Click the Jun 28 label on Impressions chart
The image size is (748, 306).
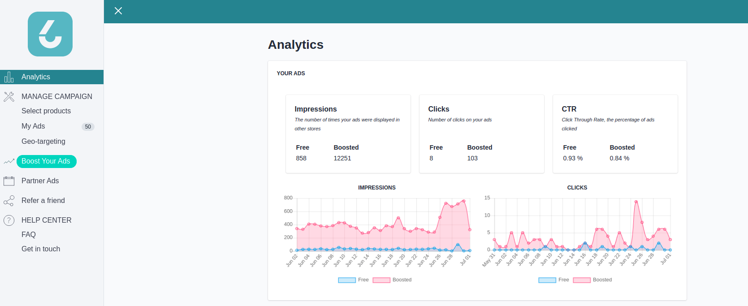point(447,260)
